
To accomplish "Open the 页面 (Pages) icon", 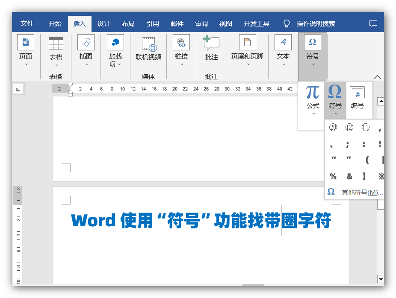I will [x=26, y=42].
